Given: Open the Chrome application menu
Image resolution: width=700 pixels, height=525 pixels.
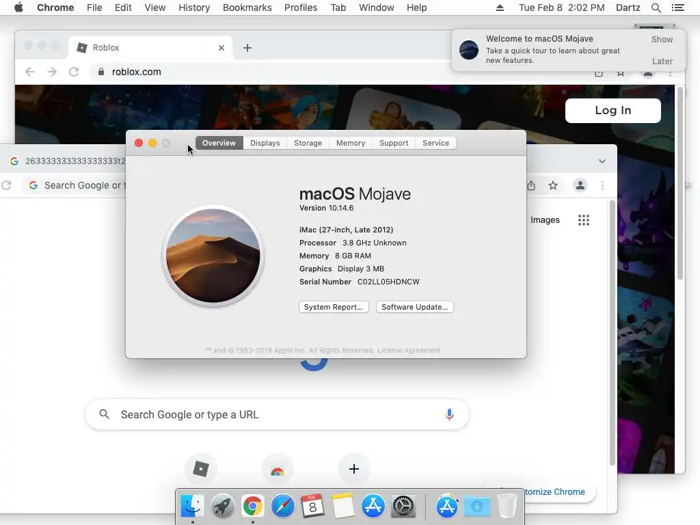Looking at the screenshot, I should pos(55,8).
